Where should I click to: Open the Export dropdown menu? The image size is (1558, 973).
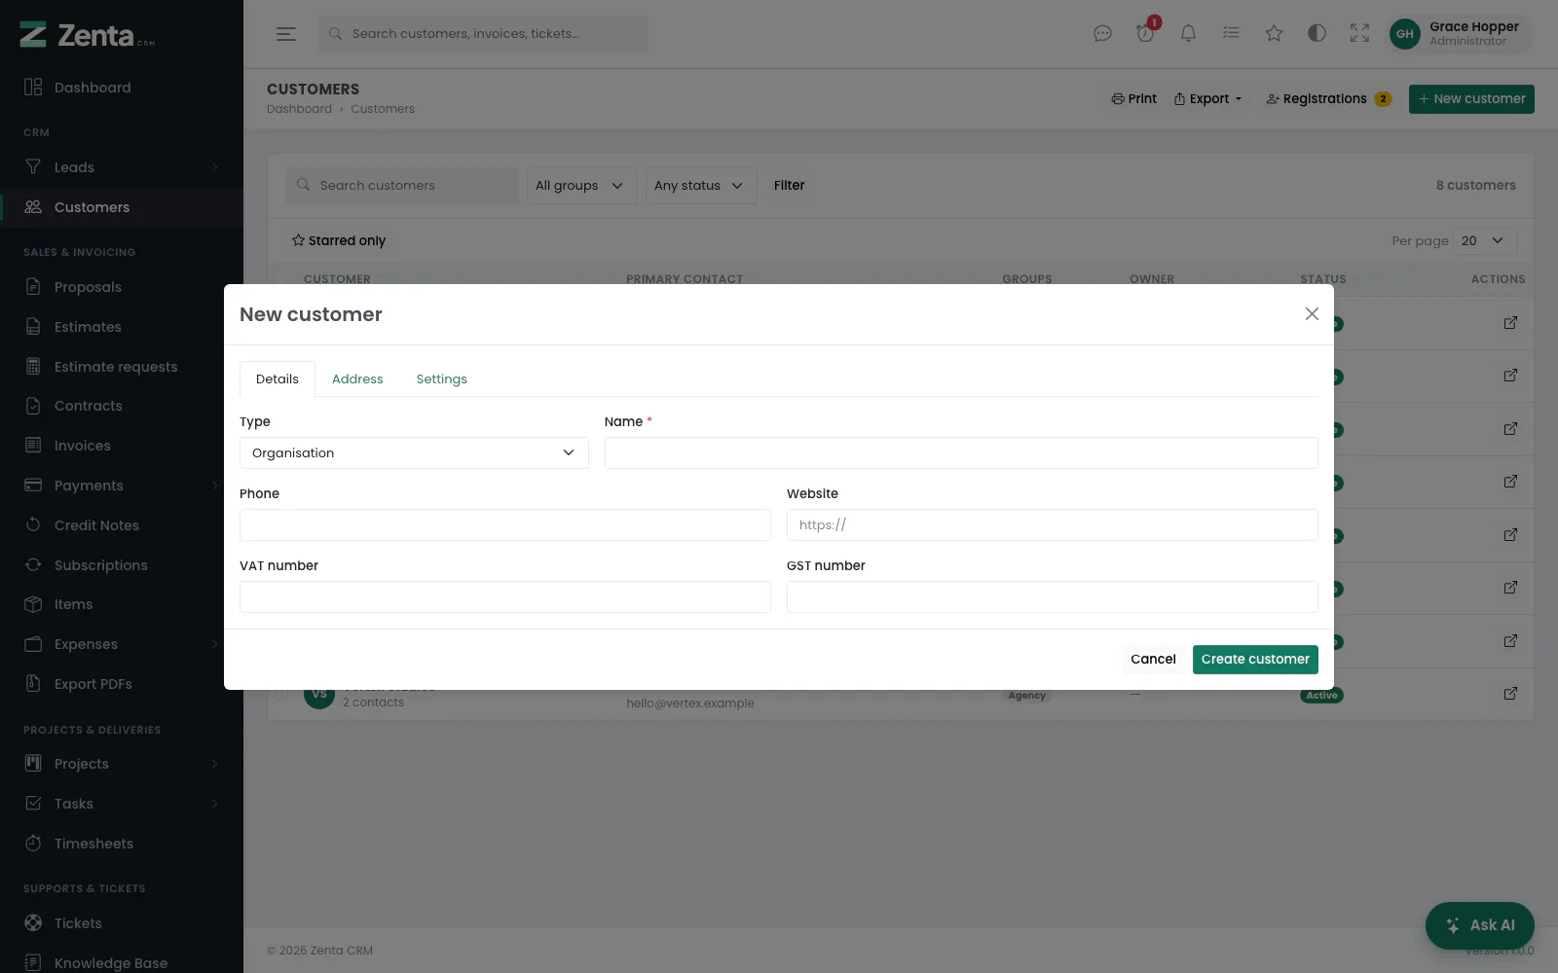(1208, 99)
